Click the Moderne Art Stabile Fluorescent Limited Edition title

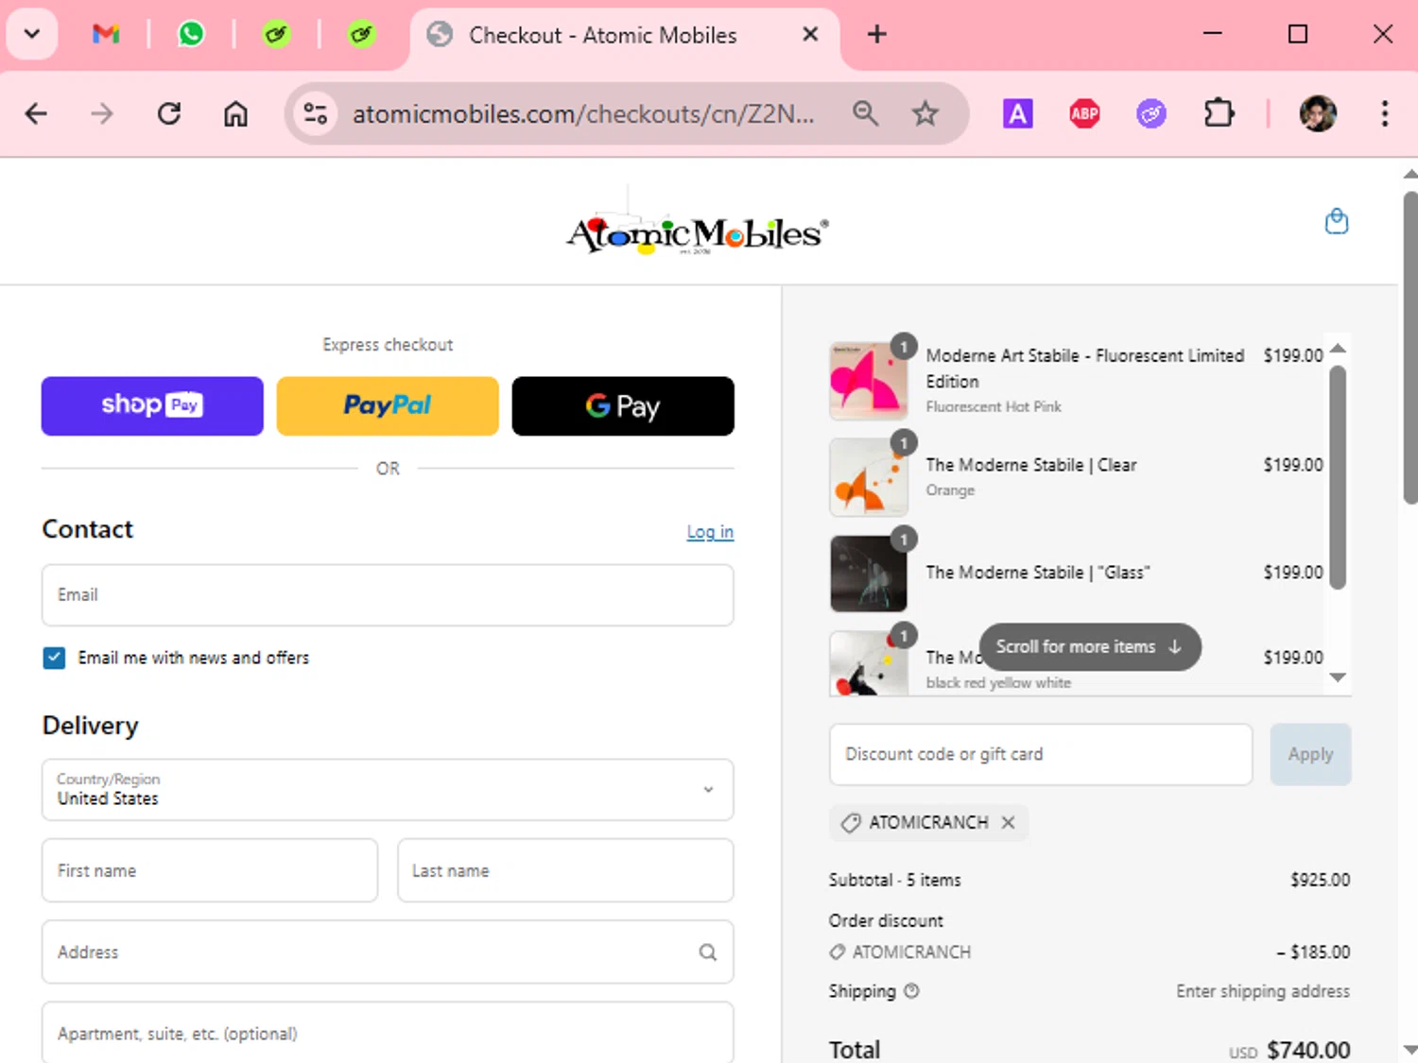[x=1085, y=369]
